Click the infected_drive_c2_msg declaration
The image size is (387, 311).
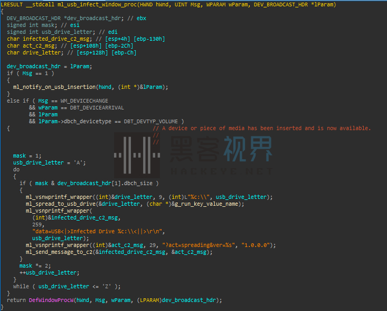tap(49, 39)
